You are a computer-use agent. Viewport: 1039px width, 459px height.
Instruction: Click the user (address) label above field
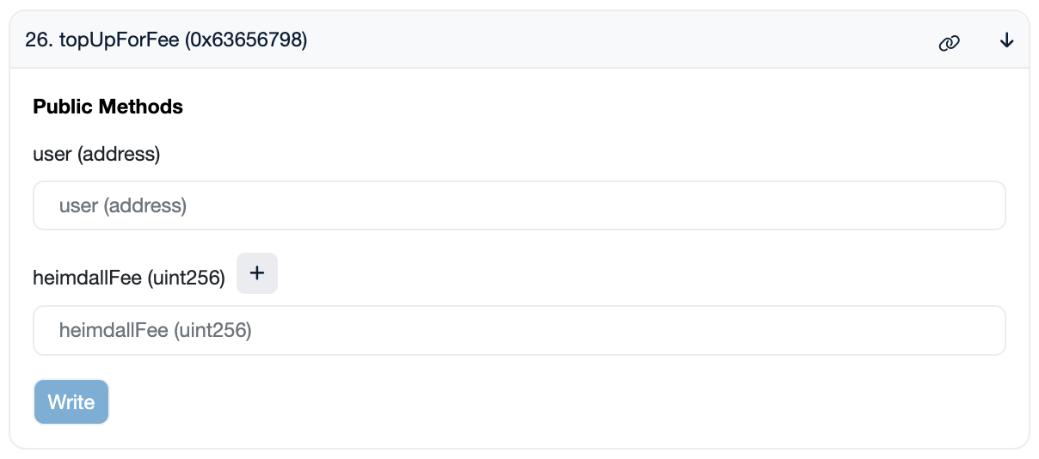pyautogui.click(x=96, y=155)
